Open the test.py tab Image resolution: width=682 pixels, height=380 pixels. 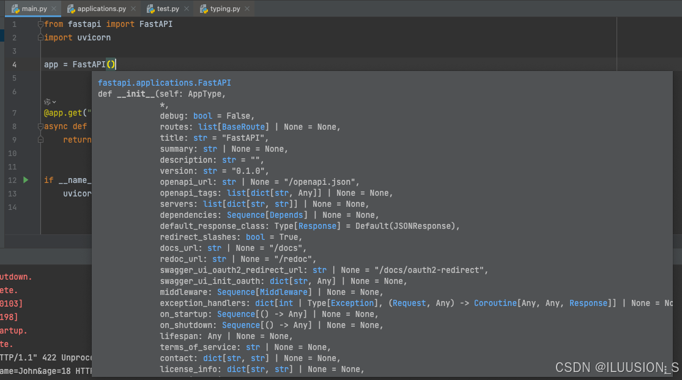tap(168, 9)
